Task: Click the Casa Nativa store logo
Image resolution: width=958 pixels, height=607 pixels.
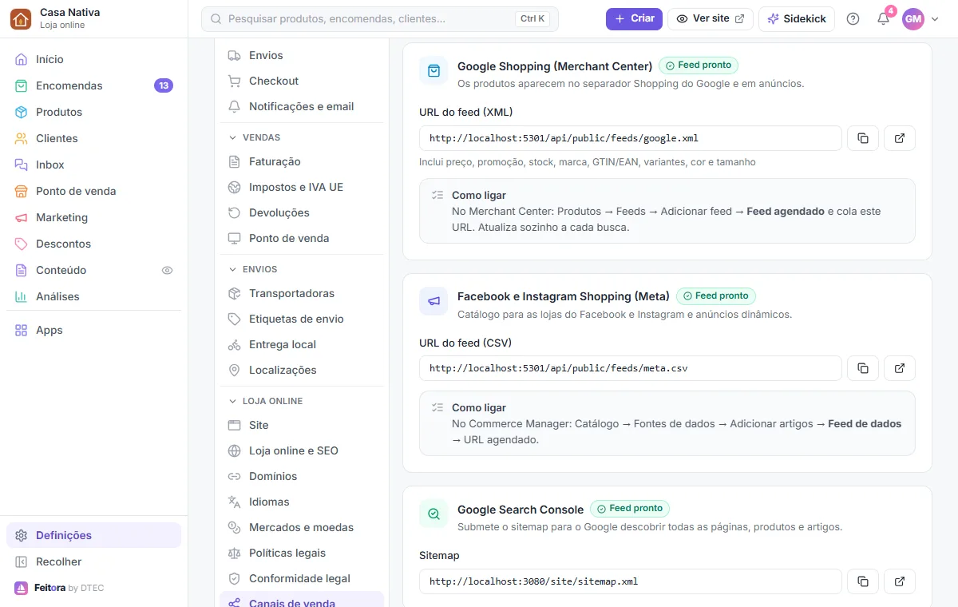Action: pos(21,18)
